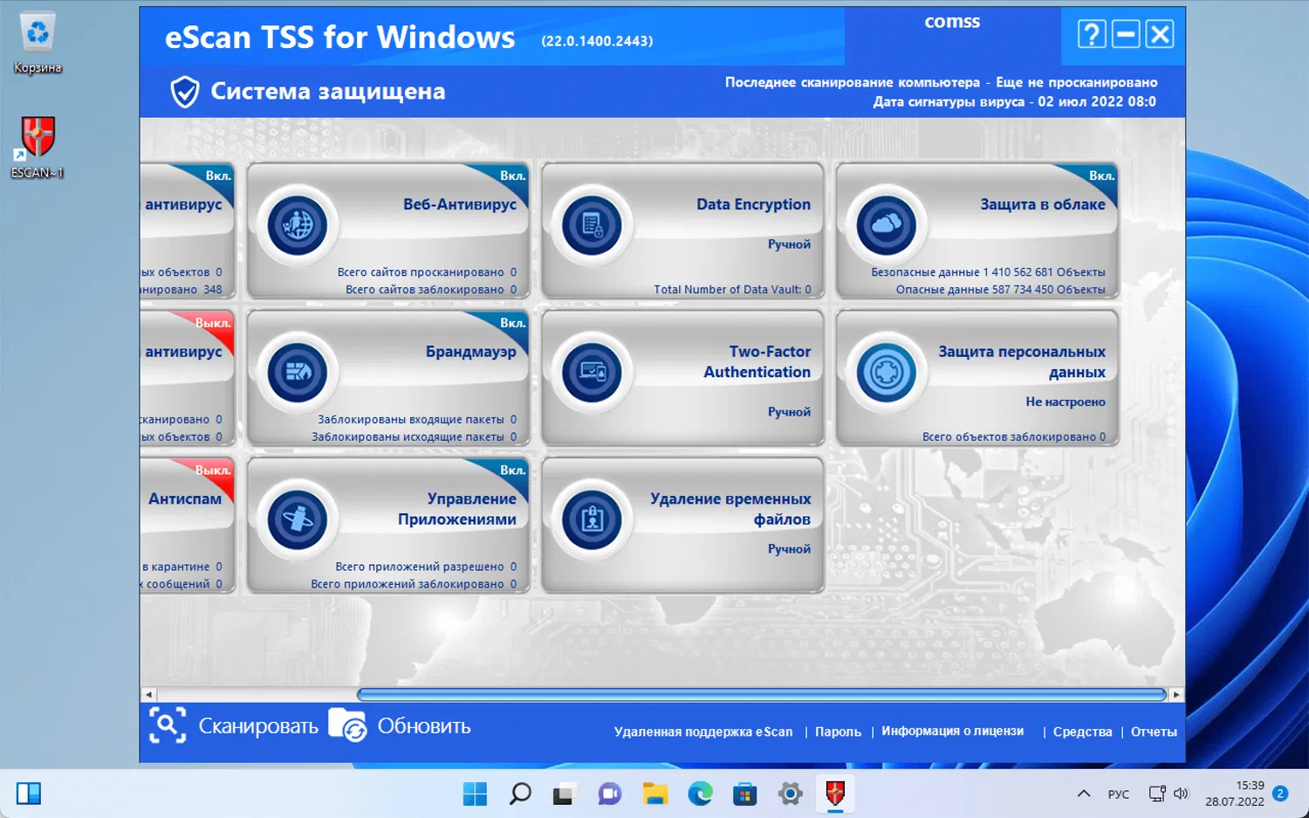The width and height of the screenshot is (1309, 818).
Task: Click the scrollbar left arrow
Action: click(149, 695)
